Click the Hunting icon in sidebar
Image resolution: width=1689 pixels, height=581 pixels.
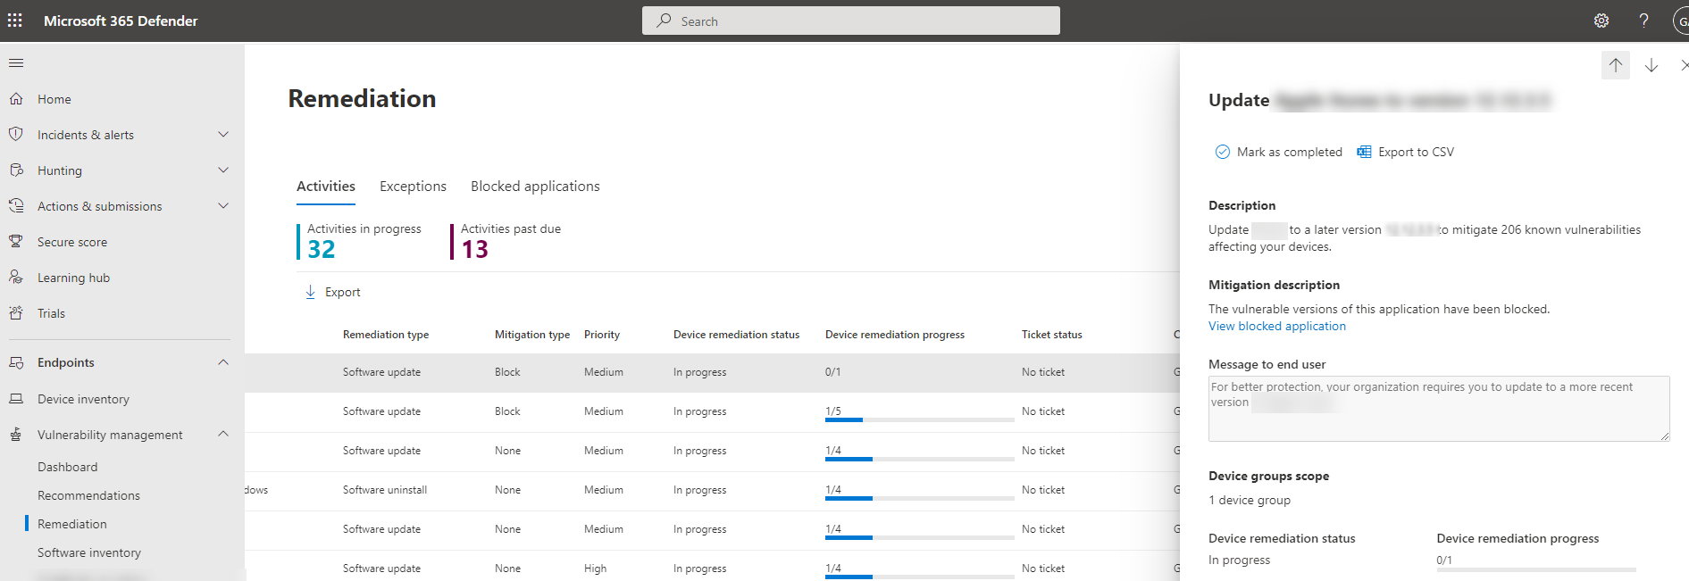tap(16, 170)
